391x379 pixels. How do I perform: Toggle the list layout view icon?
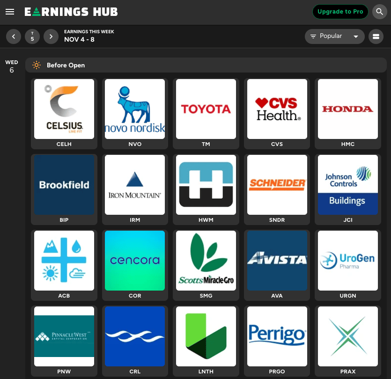pos(376,36)
